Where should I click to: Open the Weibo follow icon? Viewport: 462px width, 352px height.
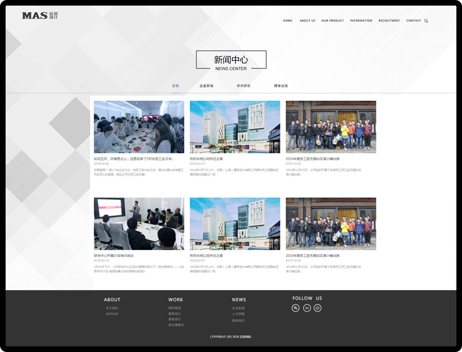pos(318,308)
